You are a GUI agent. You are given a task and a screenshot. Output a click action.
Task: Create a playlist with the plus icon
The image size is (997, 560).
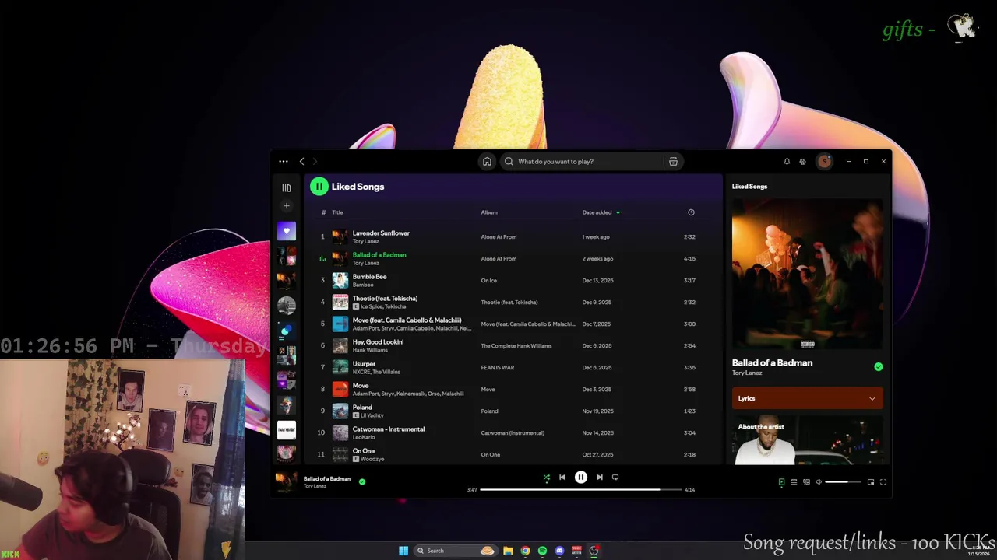coord(286,206)
